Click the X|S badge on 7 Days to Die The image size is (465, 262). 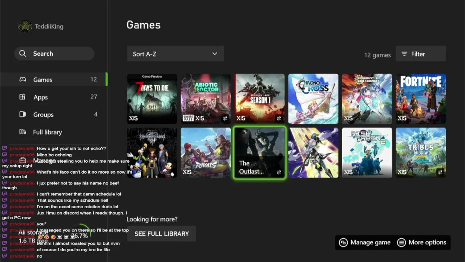pos(133,118)
